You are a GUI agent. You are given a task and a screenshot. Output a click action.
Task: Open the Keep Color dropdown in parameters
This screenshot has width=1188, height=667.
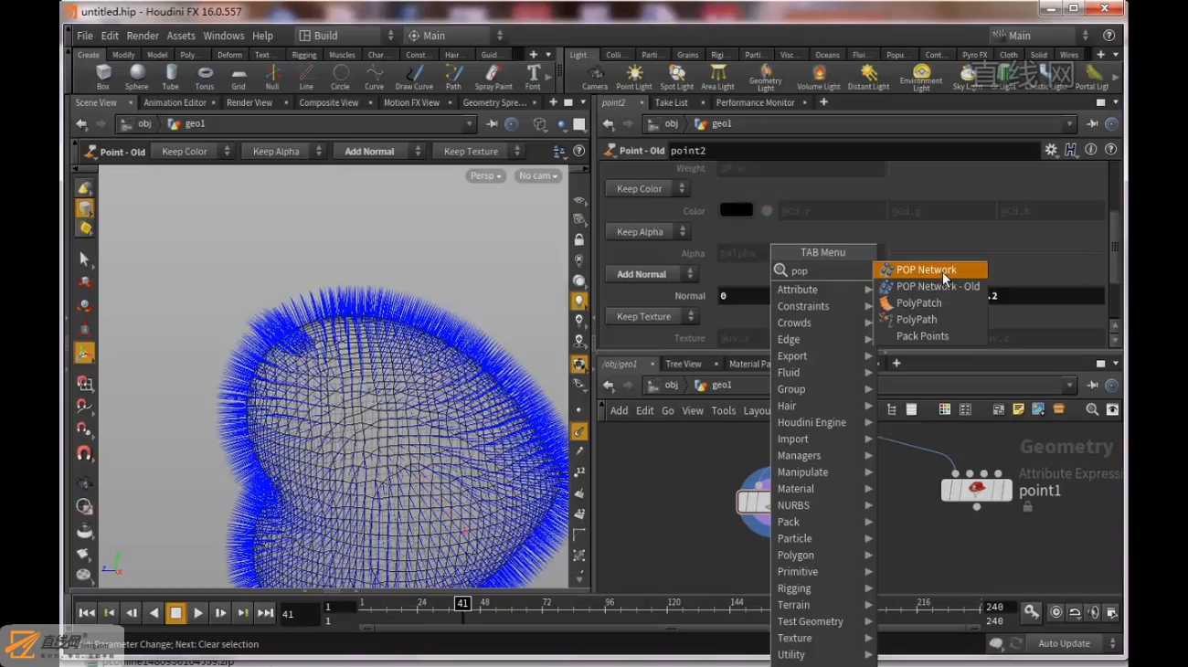[x=646, y=188]
